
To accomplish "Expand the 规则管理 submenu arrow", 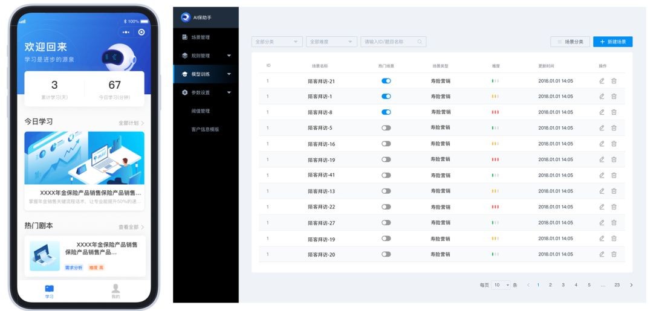I will (229, 56).
